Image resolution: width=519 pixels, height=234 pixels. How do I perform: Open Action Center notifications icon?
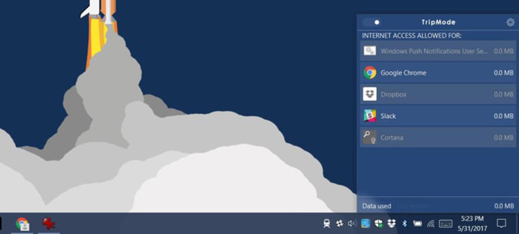[501, 223]
